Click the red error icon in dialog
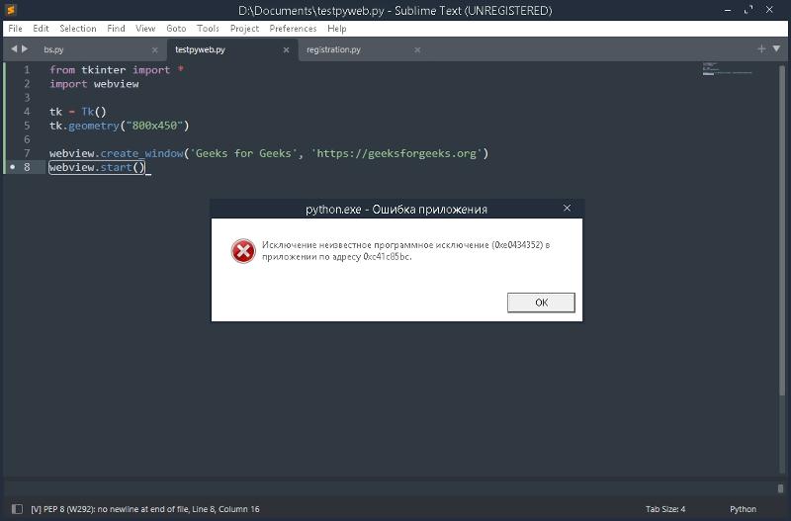Viewport: 791px width, 521px height. 243,251
